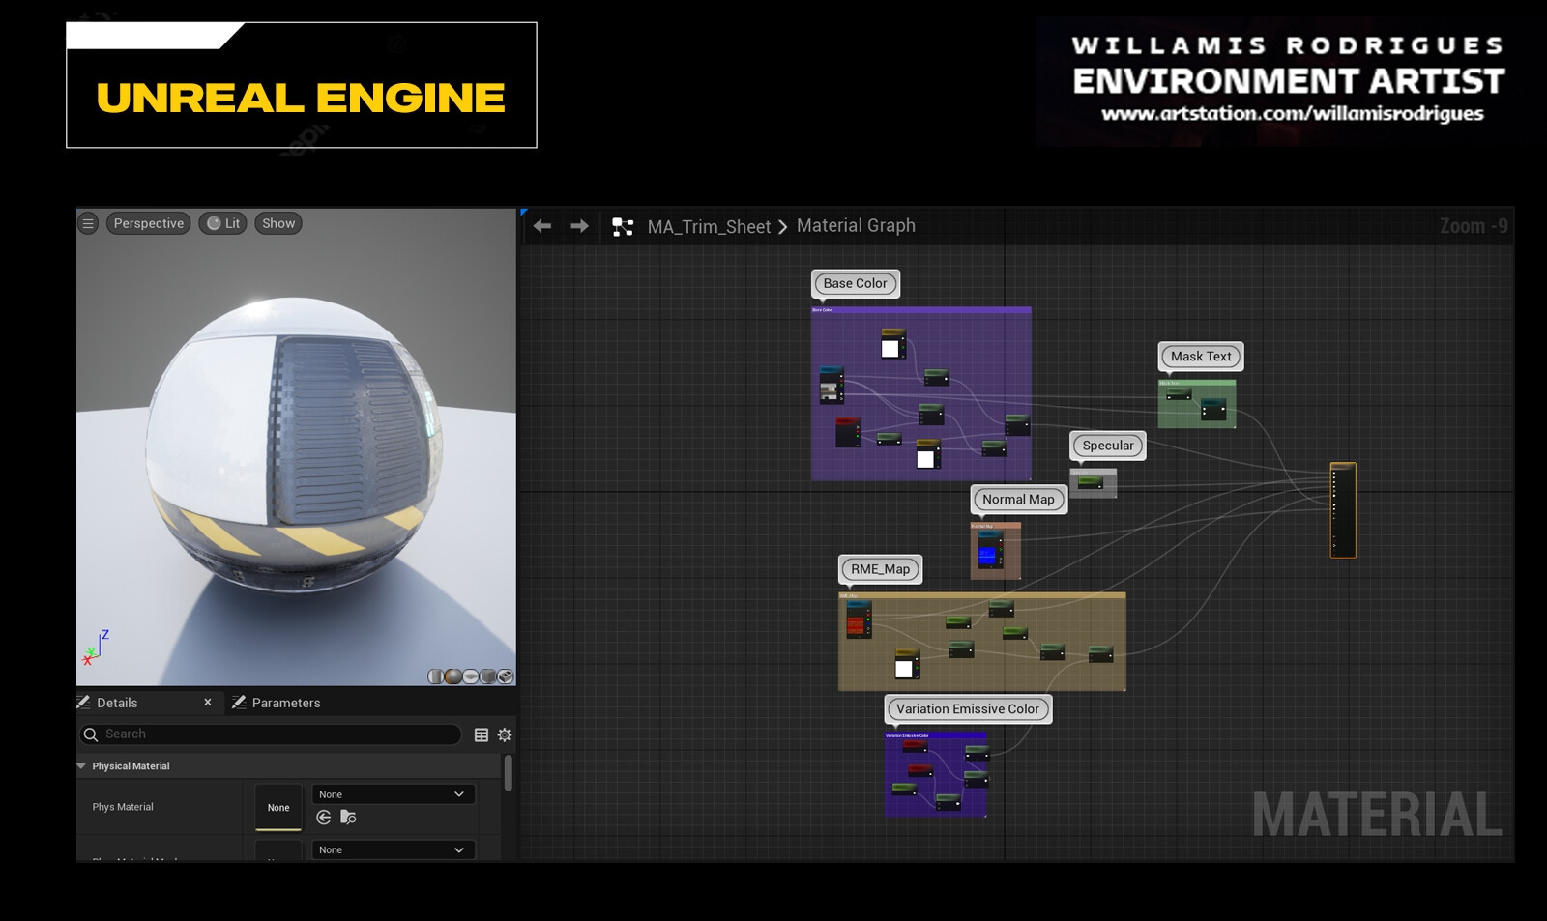Image resolution: width=1547 pixels, height=921 pixels.
Task: Select the main material output node
Action: point(1343,510)
